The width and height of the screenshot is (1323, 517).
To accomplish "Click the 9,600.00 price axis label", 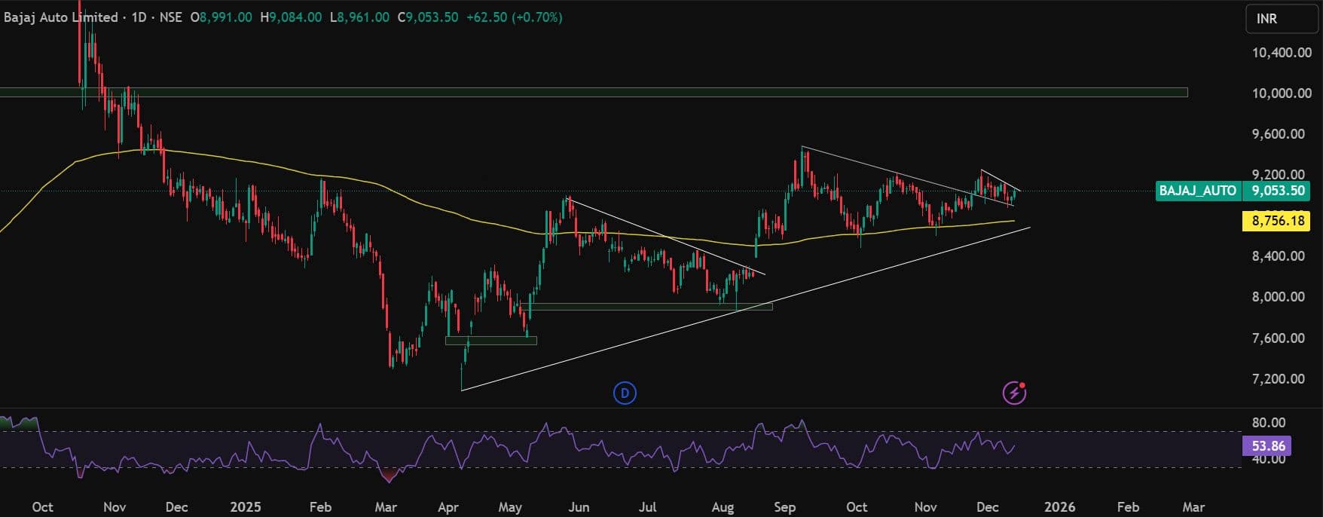I will coord(1278,134).
